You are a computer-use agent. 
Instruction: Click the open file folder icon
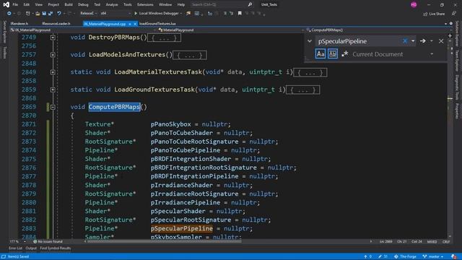click(38, 13)
